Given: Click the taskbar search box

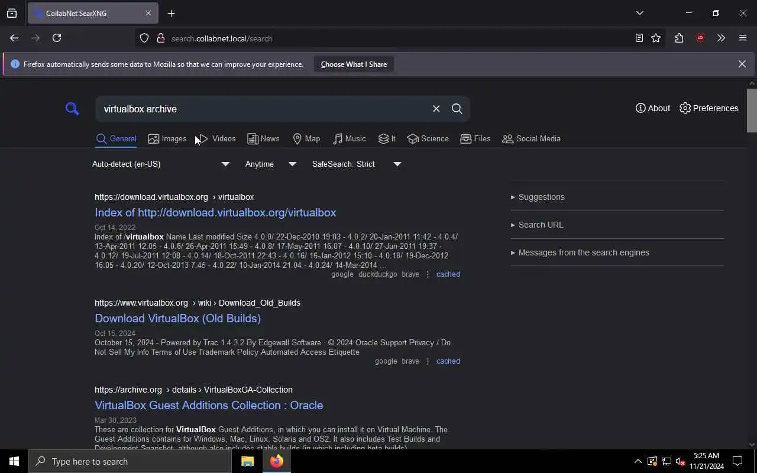Looking at the screenshot, I should tap(130, 461).
